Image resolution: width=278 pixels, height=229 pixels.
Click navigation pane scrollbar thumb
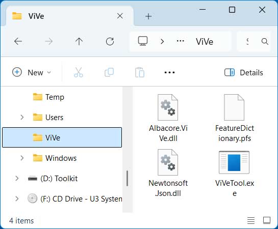(x=128, y=178)
